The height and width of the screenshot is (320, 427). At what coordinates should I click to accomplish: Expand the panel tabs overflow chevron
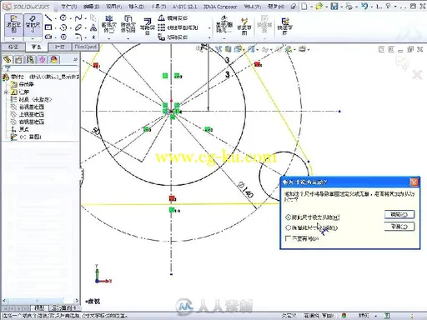75,59
